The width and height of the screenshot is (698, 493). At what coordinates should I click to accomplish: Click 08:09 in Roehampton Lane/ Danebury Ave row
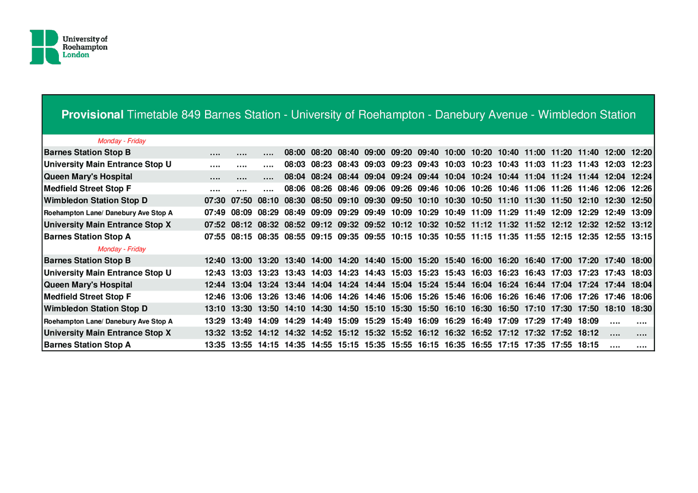tap(242, 212)
